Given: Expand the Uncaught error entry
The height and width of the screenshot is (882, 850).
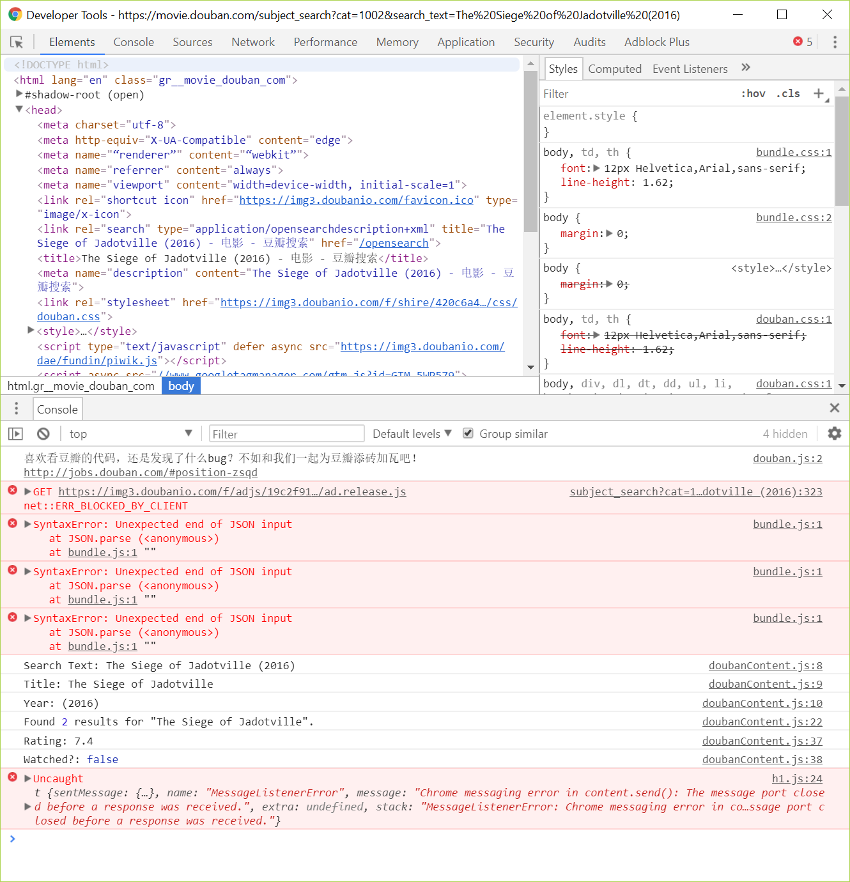Looking at the screenshot, I should [x=27, y=778].
